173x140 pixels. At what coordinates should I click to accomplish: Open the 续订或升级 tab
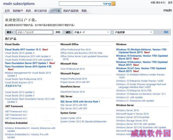click(x=40, y=11)
